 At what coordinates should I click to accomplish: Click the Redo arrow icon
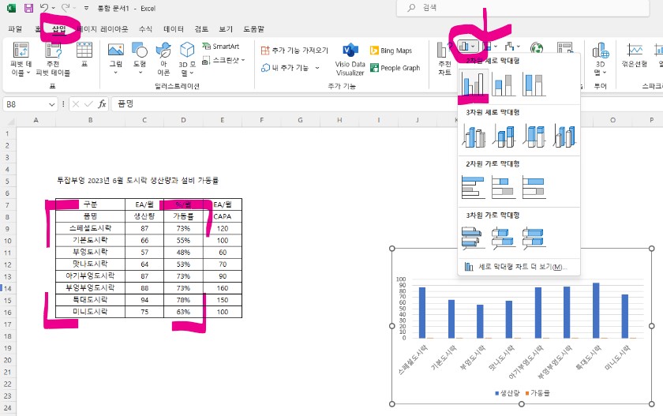(x=66, y=8)
